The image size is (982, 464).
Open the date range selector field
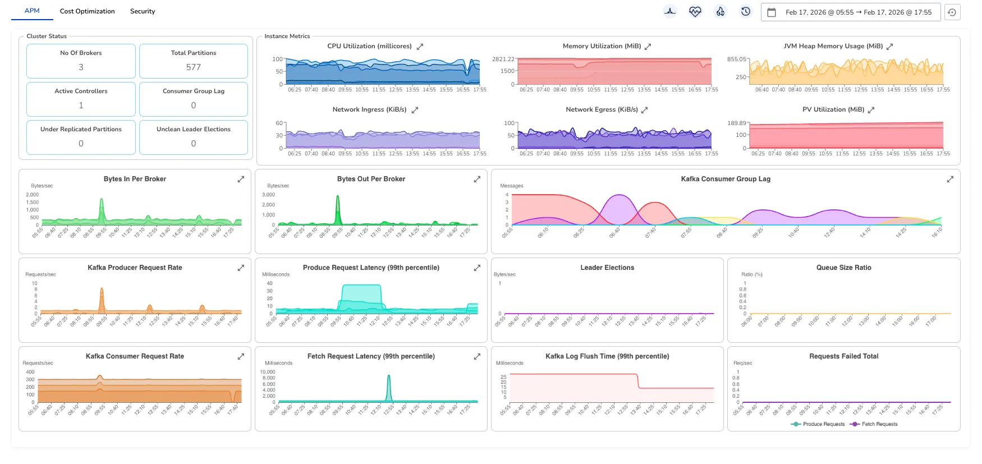coord(851,12)
